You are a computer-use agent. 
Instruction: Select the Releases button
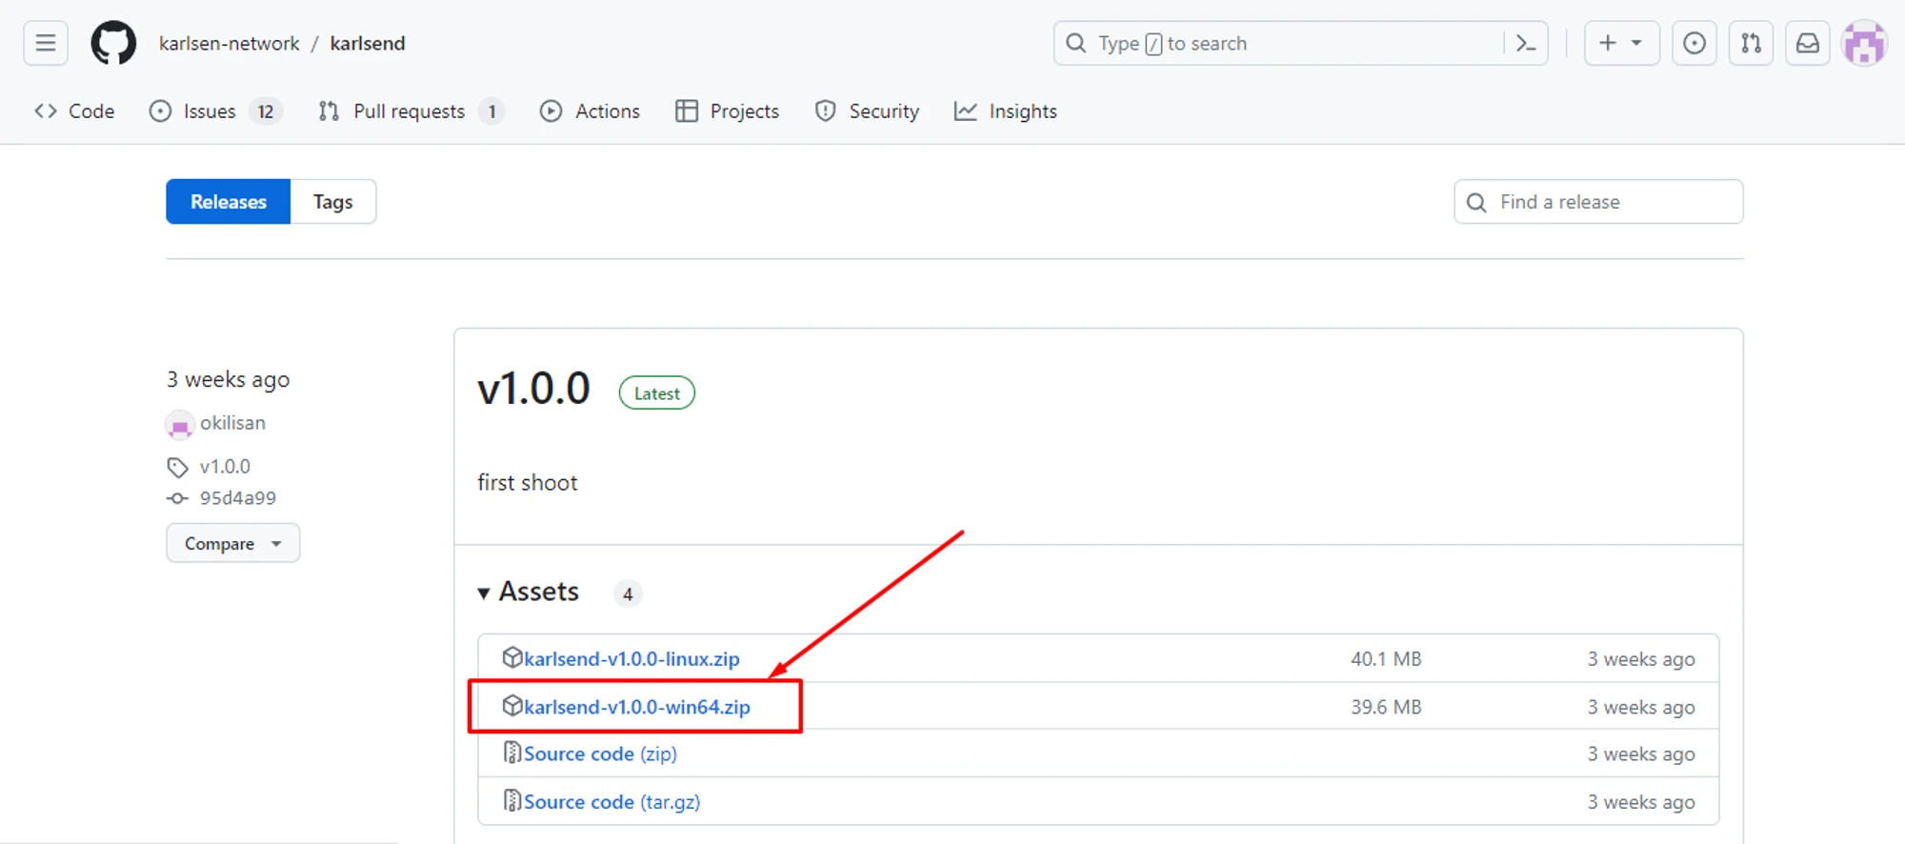[x=228, y=202]
